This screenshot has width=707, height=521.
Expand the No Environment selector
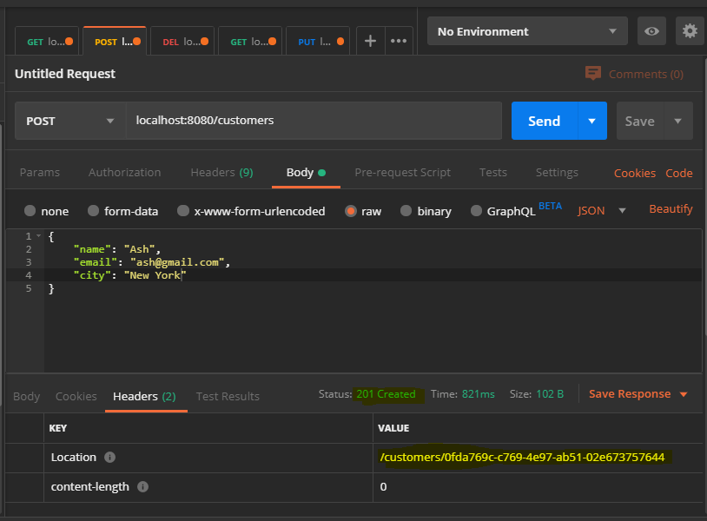click(x=527, y=31)
